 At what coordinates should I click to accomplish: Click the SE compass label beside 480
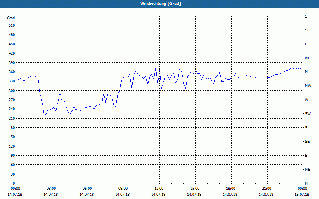[x=307, y=30]
